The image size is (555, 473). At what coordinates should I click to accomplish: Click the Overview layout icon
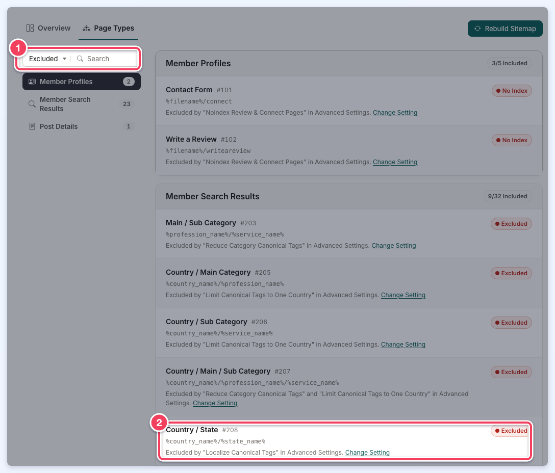pos(30,28)
